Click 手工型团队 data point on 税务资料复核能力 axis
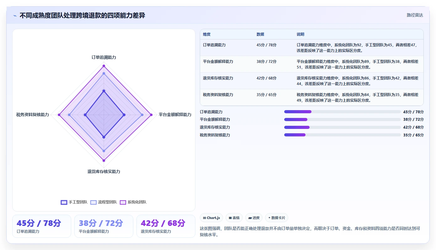Viewport: 436px width, 250px height. pyautogui.click(x=85, y=115)
